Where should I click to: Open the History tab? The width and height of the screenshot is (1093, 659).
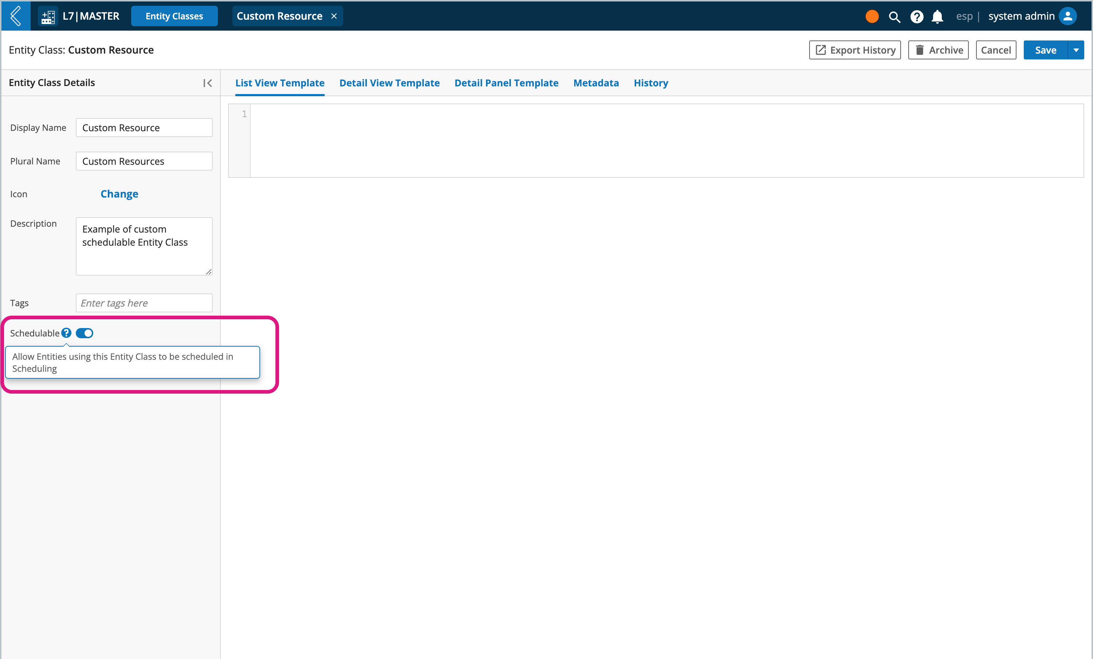pyautogui.click(x=651, y=83)
